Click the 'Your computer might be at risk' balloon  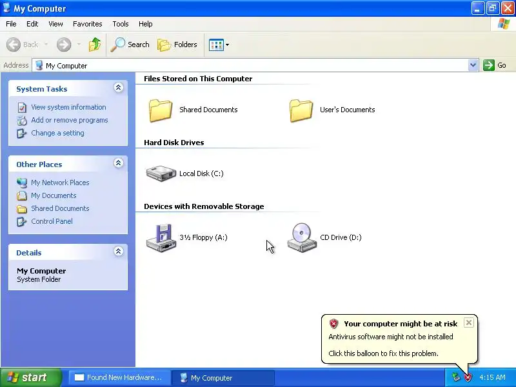tap(399, 339)
